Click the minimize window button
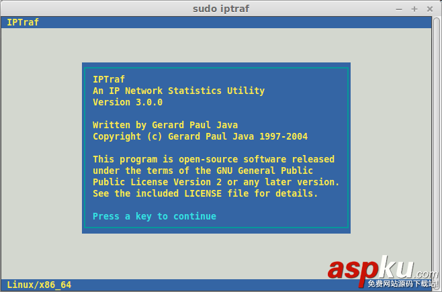Image resolution: width=442 pixels, height=292 pixels. pos(399,9)
